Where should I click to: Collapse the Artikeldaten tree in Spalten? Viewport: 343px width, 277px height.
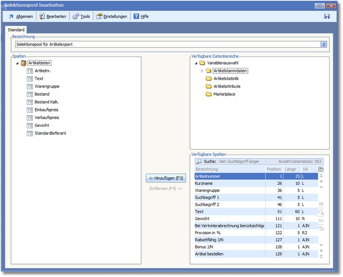click(17, 63)
